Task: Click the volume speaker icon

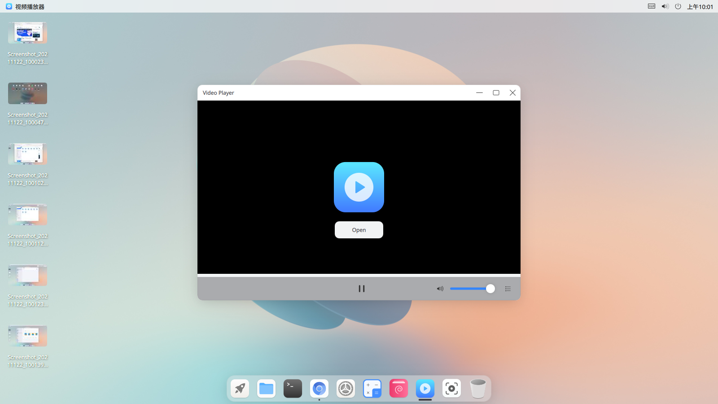Action: pyautogui.click(x=440, y=289)
